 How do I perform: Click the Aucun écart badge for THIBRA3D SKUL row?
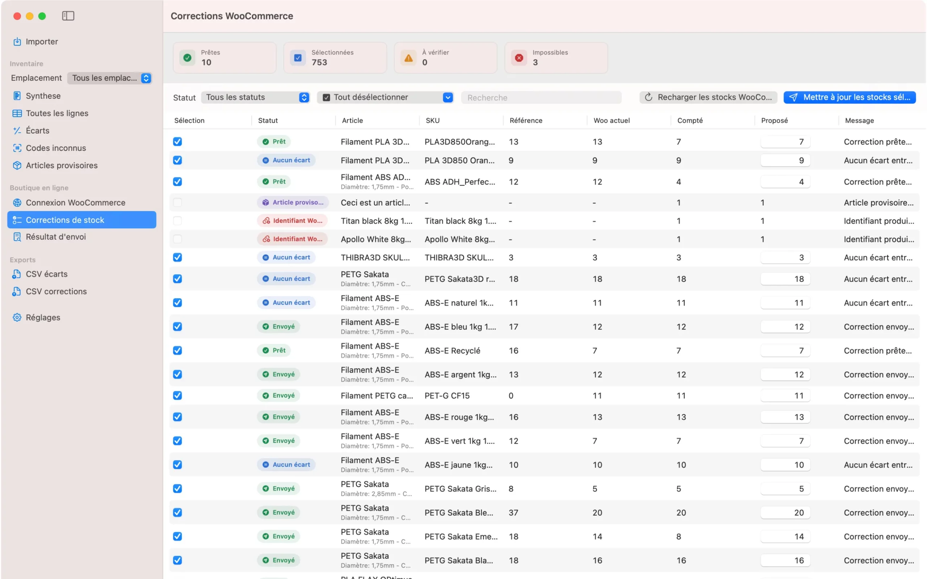(x=286, y=257)
